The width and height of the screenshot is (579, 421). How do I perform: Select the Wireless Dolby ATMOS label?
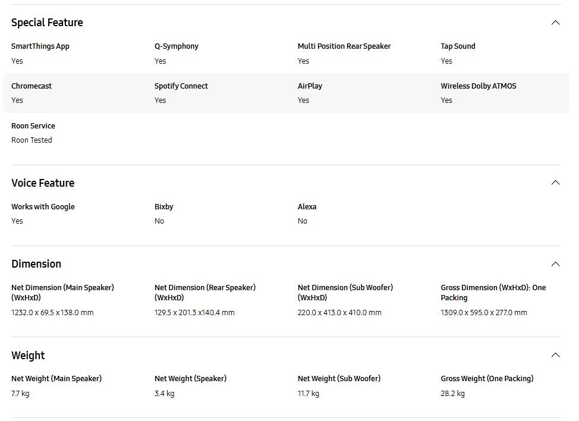pos(479,86)
